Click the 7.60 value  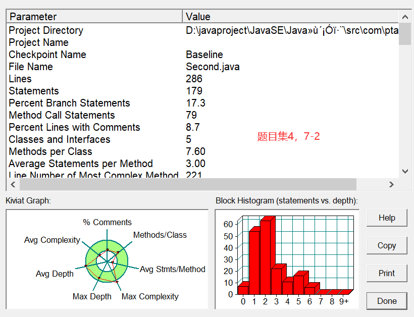tap(195, 152)
